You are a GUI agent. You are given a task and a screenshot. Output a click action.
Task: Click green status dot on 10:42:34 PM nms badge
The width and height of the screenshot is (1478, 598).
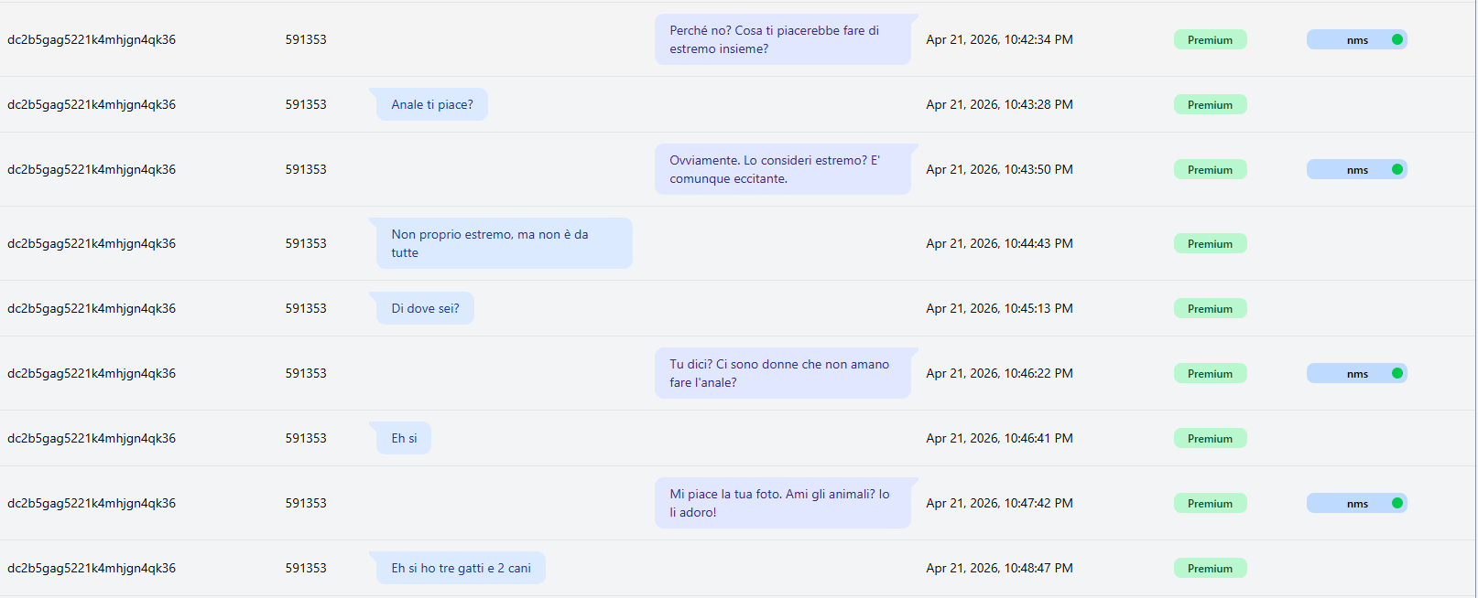(1396, 39)
